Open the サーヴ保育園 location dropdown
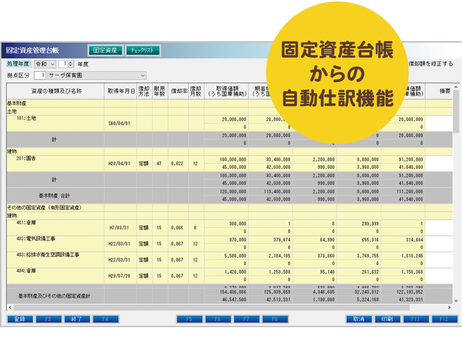The height and width of the screenshot is (344, 462). pos(143,75)
